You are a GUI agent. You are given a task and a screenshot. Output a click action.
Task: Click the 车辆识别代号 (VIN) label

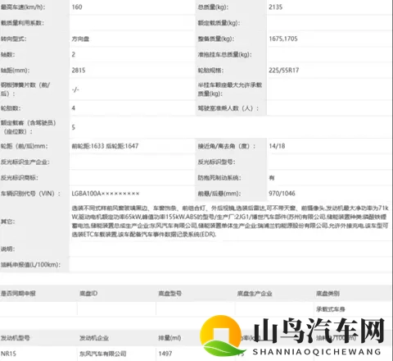[x=30, y=194]
